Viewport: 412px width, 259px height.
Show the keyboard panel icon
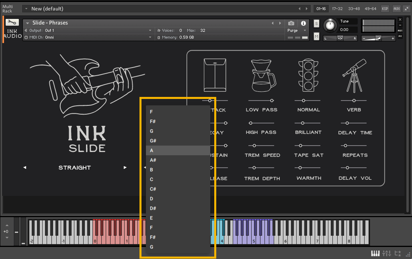tap(375, 253)
